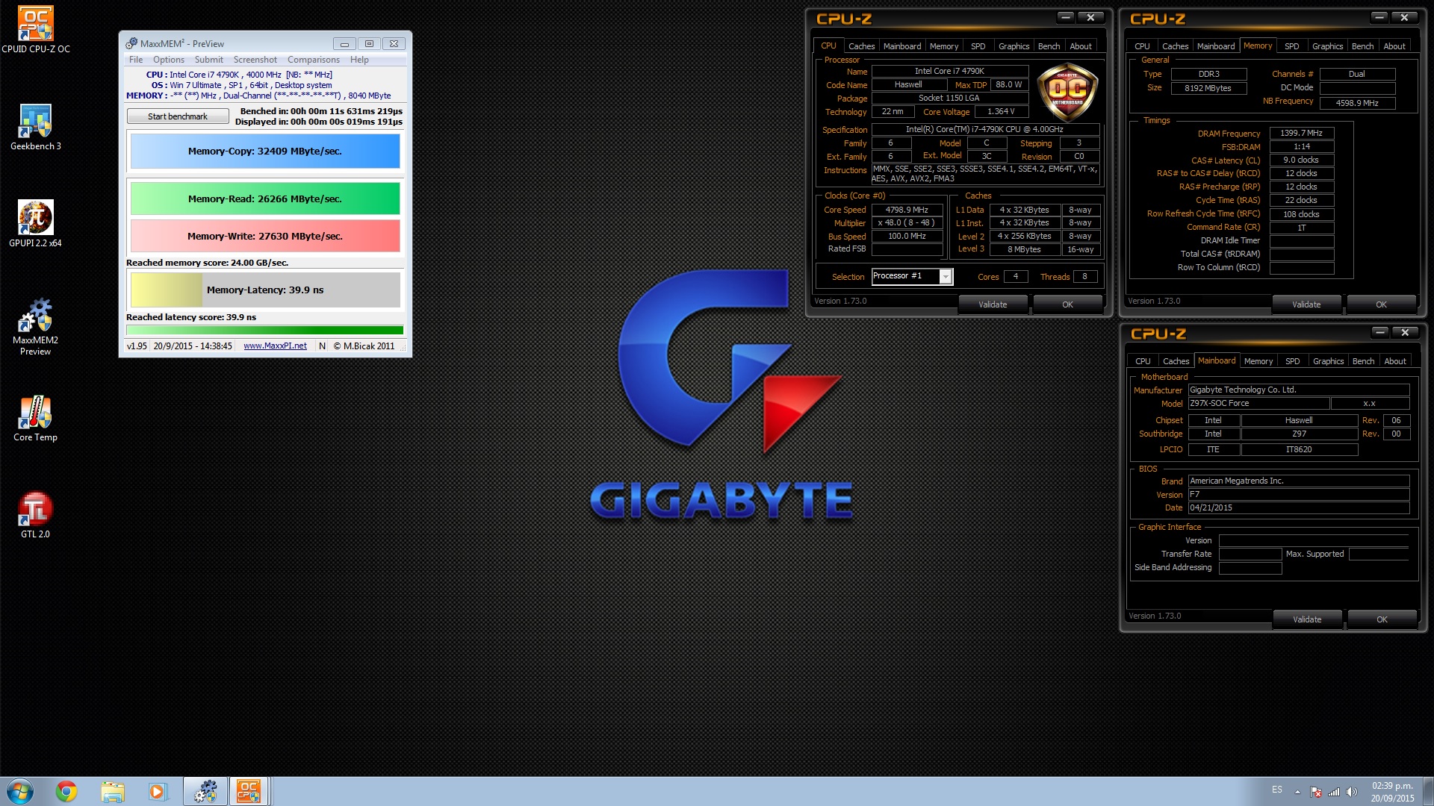
Task: Click Core Speed value 4798.9 MHz
Action: click(x=907, y=210)
